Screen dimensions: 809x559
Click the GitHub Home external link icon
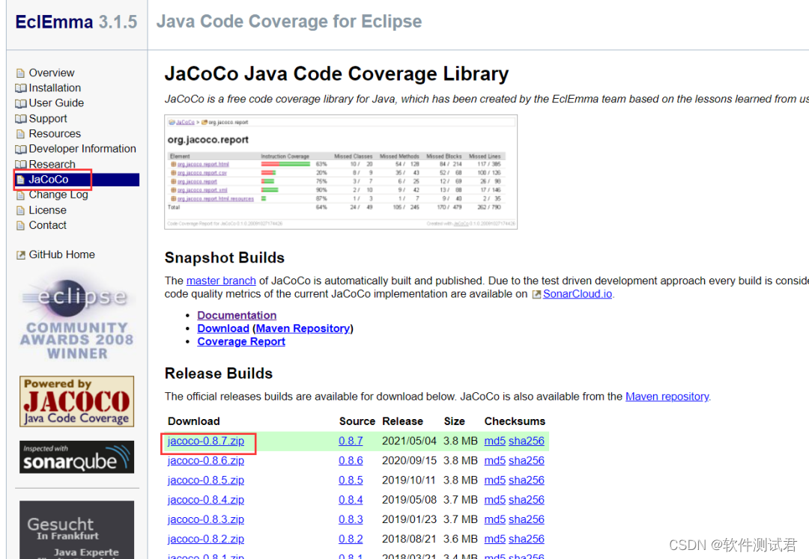point(21,255)
